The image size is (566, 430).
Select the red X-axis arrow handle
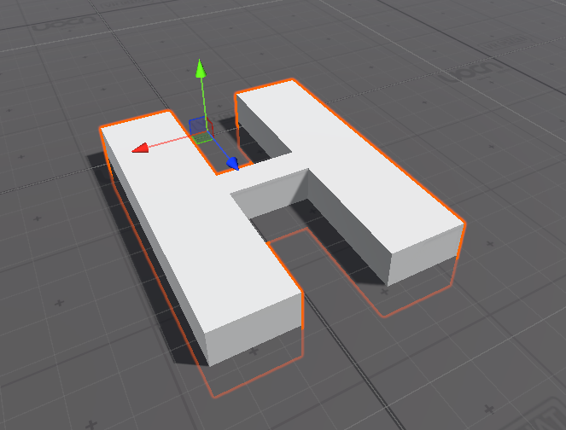(141, 148)
